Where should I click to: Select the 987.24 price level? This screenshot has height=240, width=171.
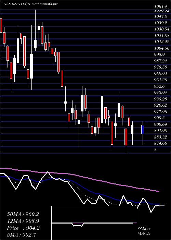point(161,61)
